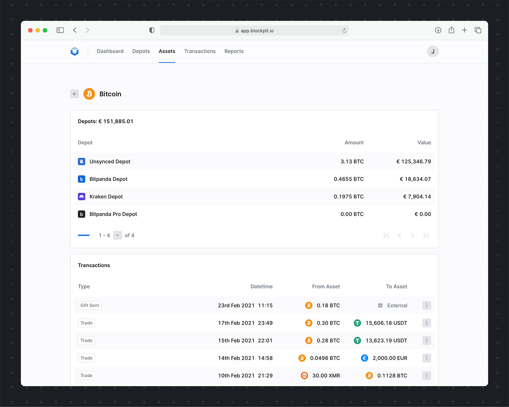Screen dimensions: 509x407
Task: Click the Share icon in Safari toolbar
Action: [x=451, y=30]
